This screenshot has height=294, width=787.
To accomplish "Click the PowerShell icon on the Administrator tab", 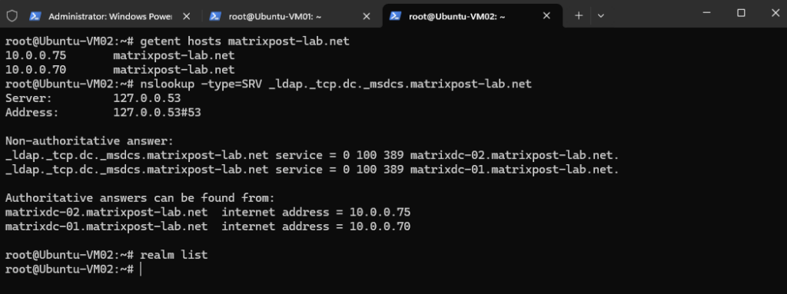I will click(x=35, y=16).
